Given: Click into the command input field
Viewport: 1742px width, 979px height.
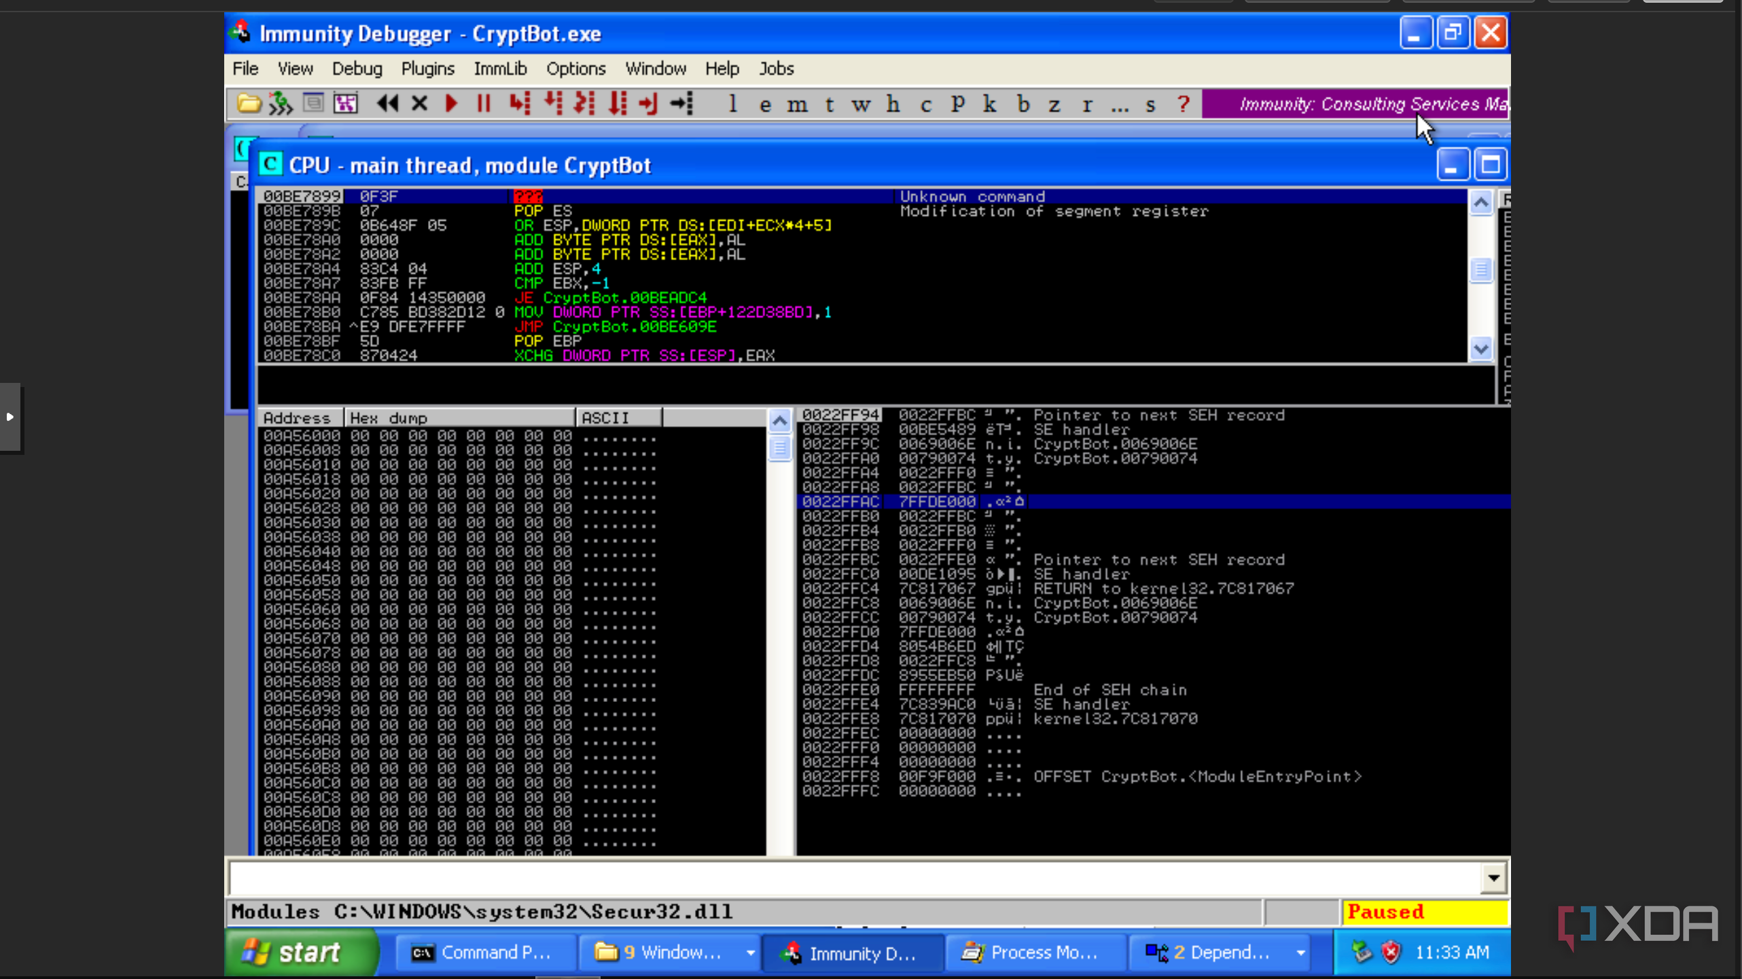Looking at the screenshot, I should pyautogui.click(x=855, y=878).
